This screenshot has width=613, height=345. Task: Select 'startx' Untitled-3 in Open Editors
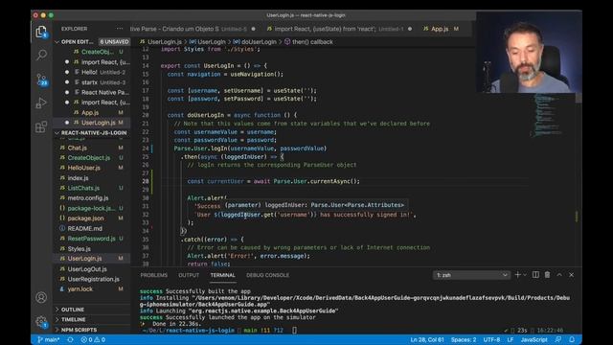[92, 82]
